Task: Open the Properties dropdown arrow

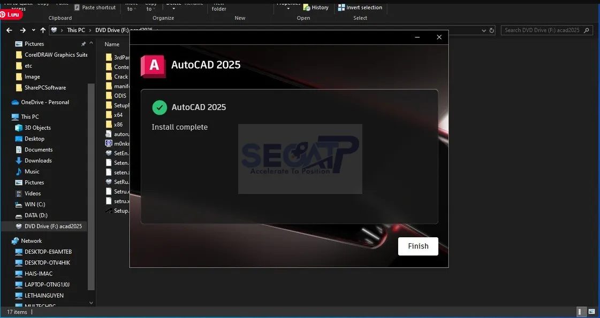Action: 288,7
